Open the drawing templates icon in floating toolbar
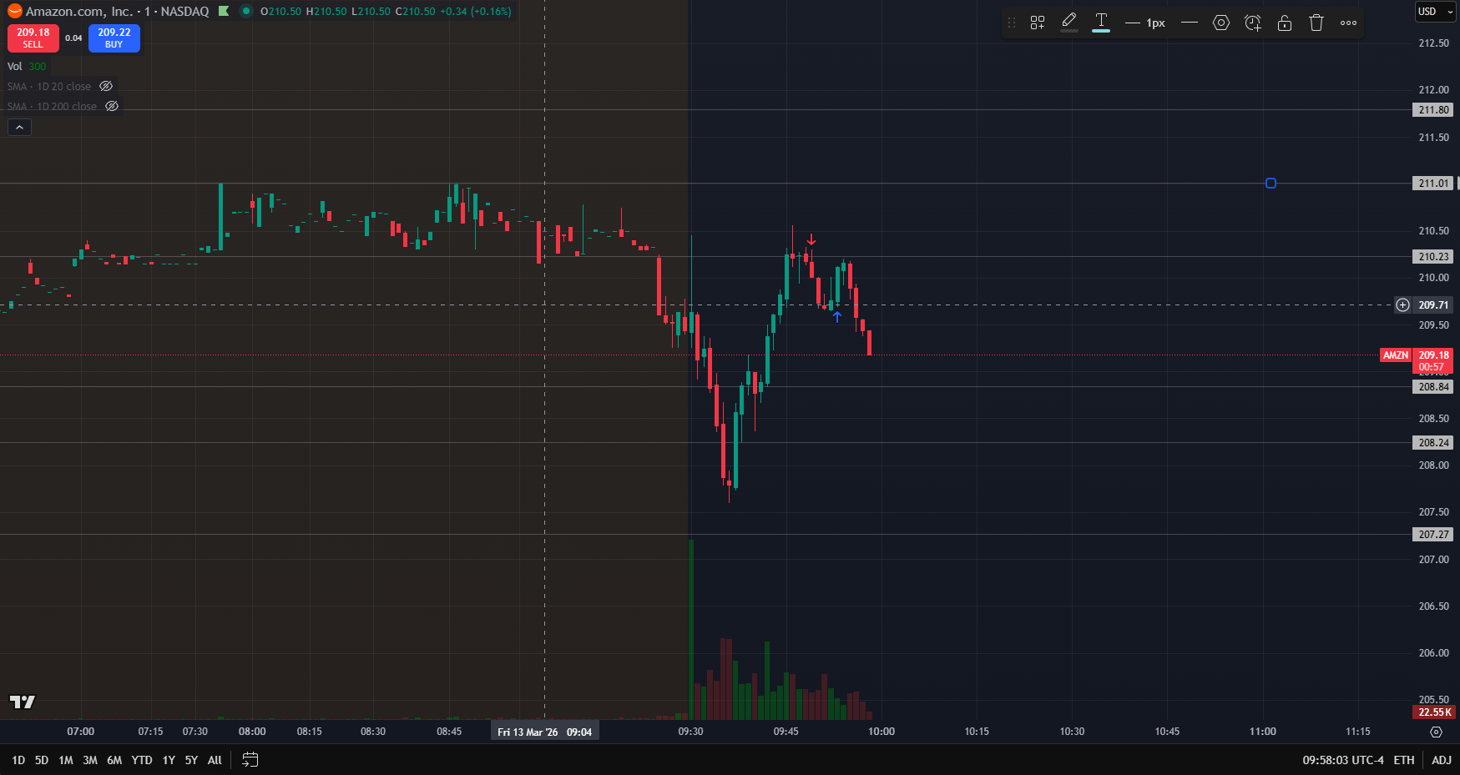The width and height of the screenshot is (1460, 775). click(x=1038, y=23)
